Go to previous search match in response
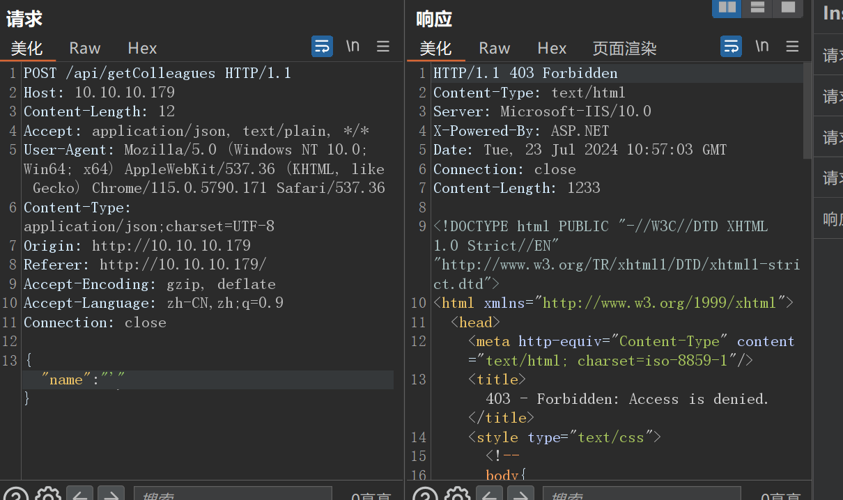Viewport: 843px width, 500px height. click(488, 494)
